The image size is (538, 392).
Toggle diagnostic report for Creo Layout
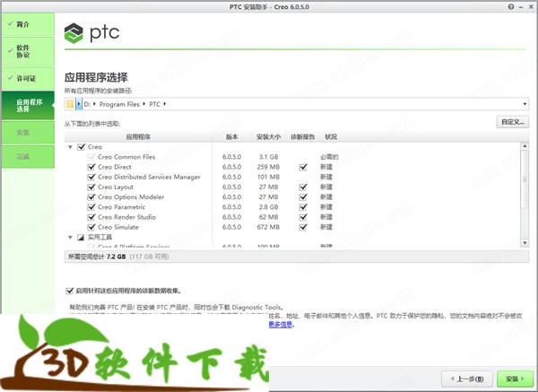click(x=303, y=187)
